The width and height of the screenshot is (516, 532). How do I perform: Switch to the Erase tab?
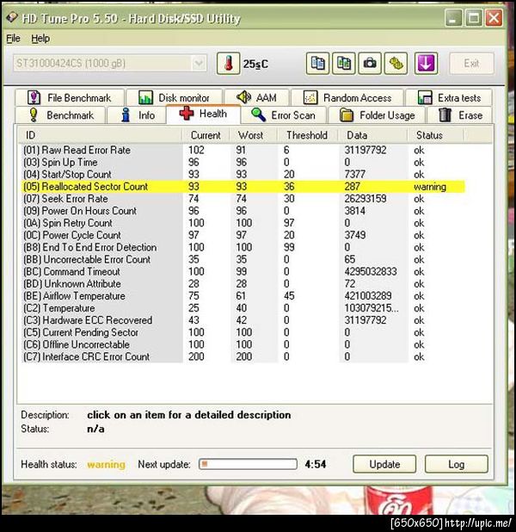click(460, 115)
